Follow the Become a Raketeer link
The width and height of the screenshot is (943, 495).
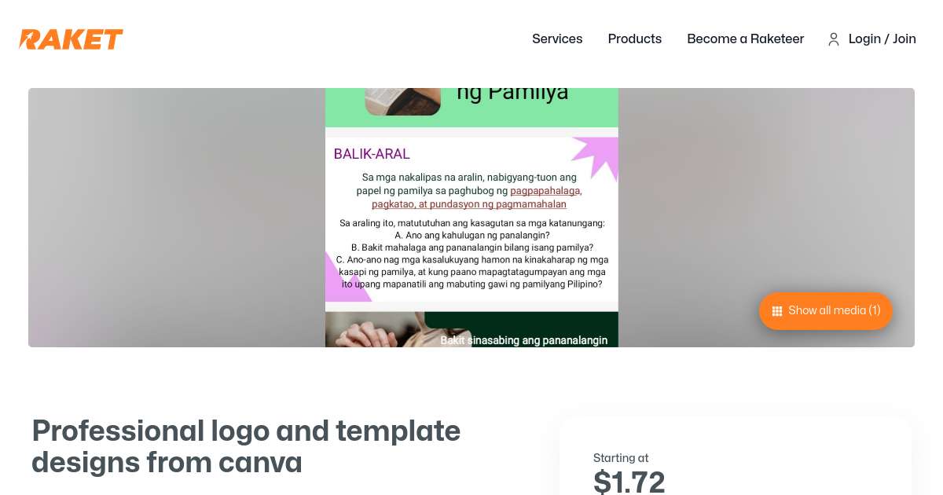[x=746, y=38]
